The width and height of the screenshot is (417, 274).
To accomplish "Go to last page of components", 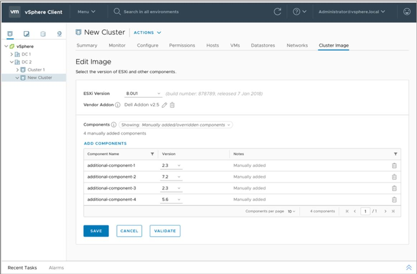I will point(393,211).
